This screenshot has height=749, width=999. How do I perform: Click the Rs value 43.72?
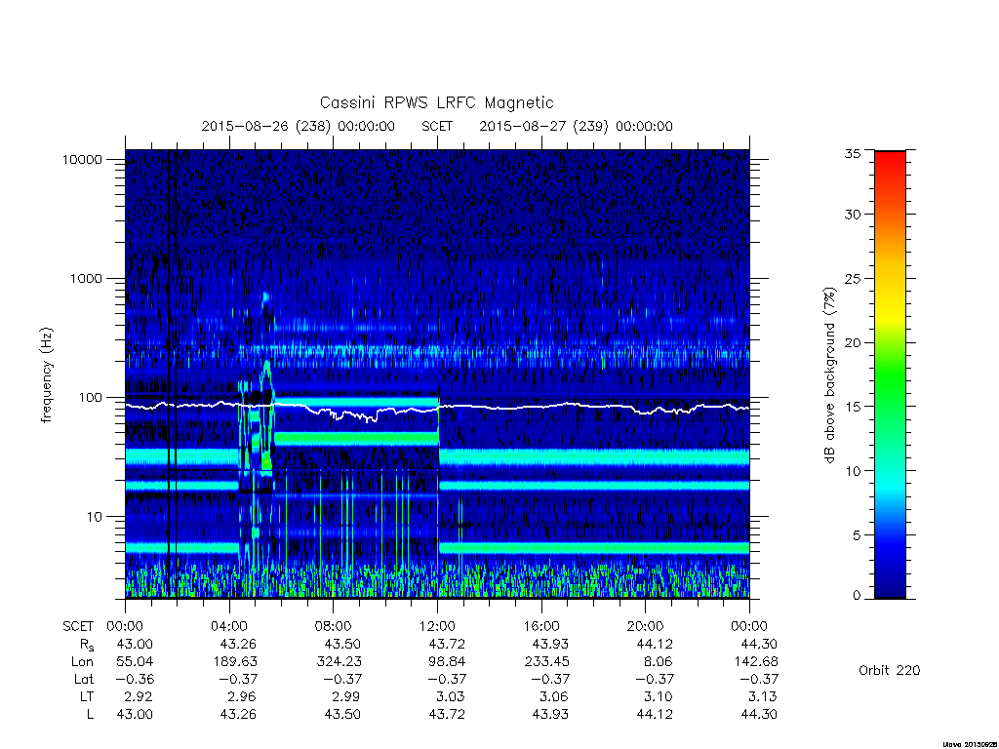click(x=447, y=644)
